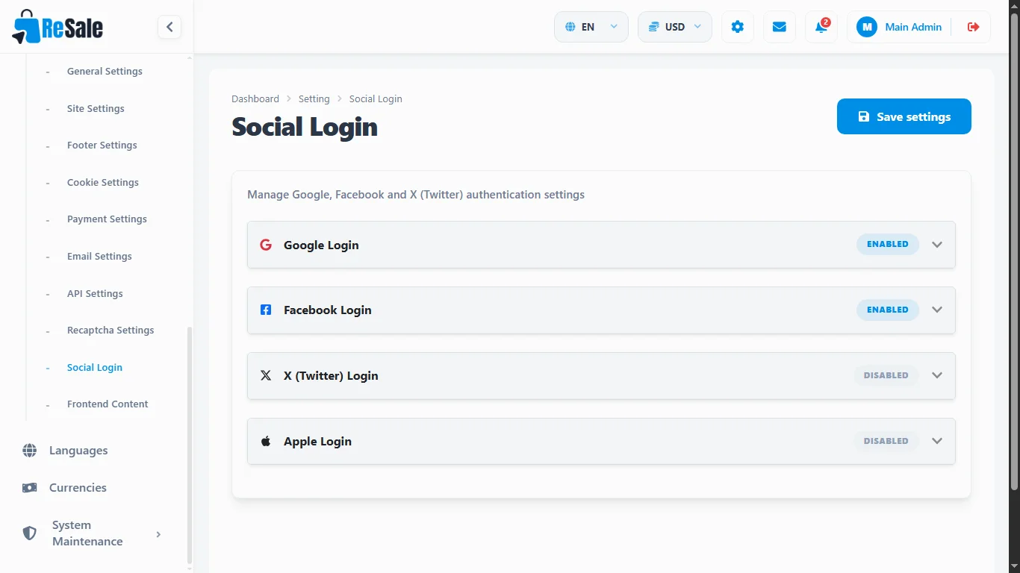Click the Main Admin username
Screen dimensions: 1020x573
[x=913, y=27]
